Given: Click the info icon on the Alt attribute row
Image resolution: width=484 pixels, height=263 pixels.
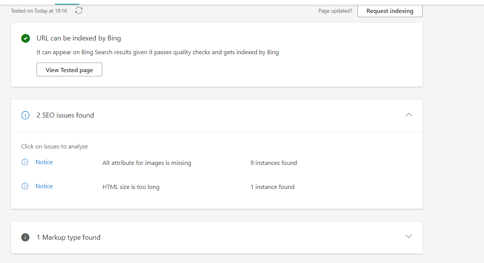Looking at the screenshot, I should tap(25, 162).
